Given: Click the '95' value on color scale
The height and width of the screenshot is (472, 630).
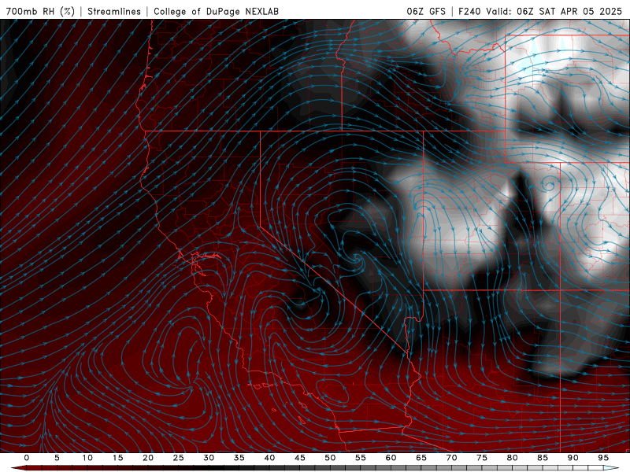Looking at the screenshot, I should pyautogui.click(x=603, y=458).
